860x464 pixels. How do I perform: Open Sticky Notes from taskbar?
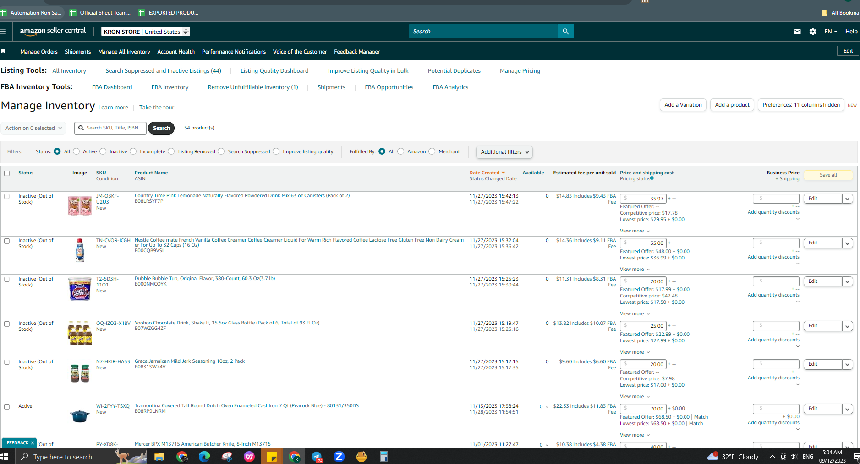272,457
